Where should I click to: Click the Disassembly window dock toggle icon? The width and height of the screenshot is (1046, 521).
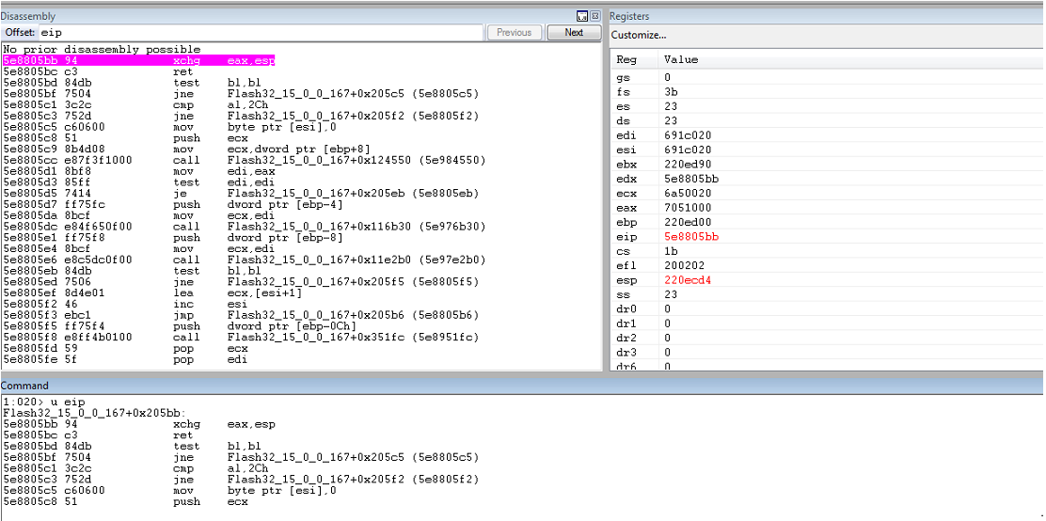click(582, 16)
